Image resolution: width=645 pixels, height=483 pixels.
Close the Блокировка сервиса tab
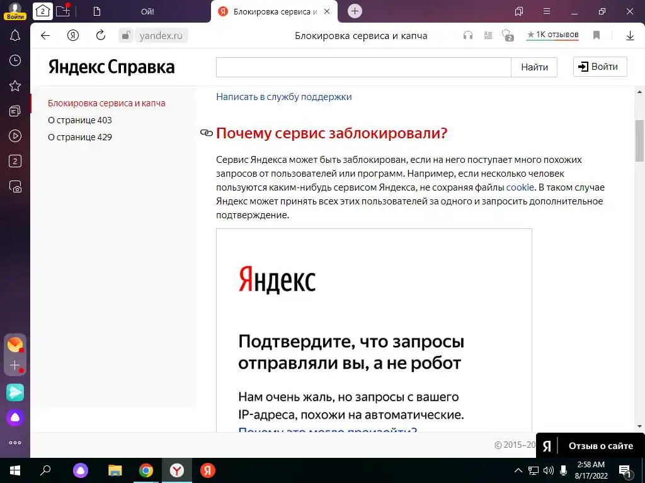pos(327,11)
